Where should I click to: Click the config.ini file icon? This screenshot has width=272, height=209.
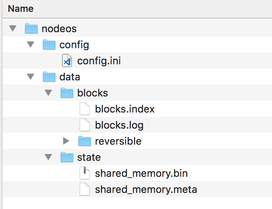(67, 61)
